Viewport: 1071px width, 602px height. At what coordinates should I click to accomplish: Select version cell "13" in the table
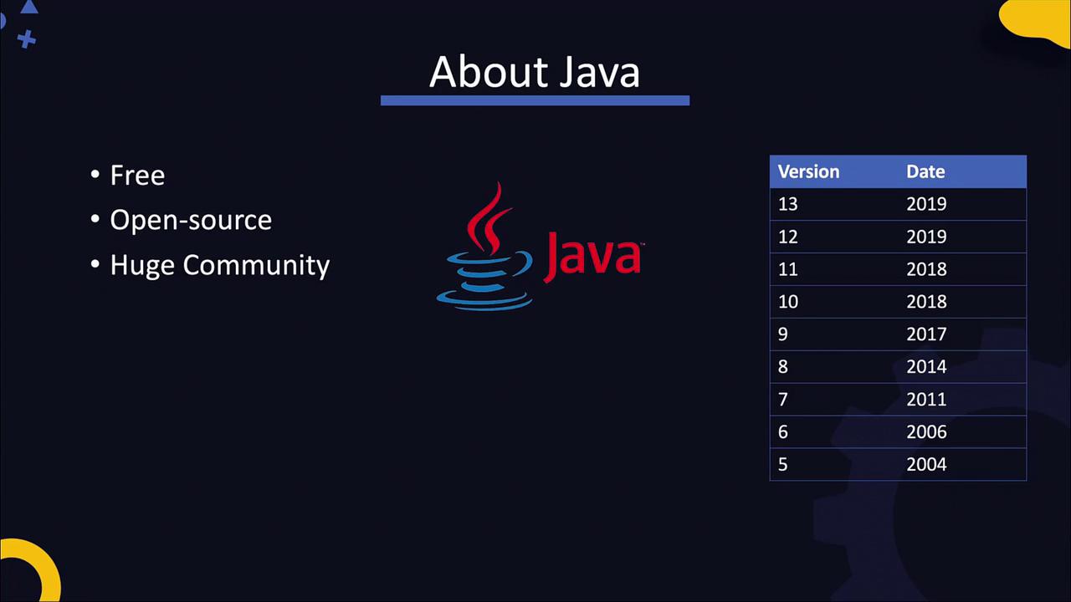pos(788,204)
